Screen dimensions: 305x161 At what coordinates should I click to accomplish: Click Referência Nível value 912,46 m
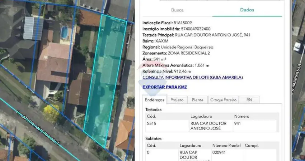tap(182, 72)
